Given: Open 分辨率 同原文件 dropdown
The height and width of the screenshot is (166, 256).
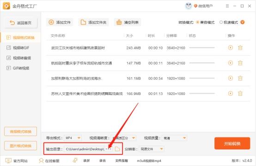Looking at the screenshot, I should point(152,149).
